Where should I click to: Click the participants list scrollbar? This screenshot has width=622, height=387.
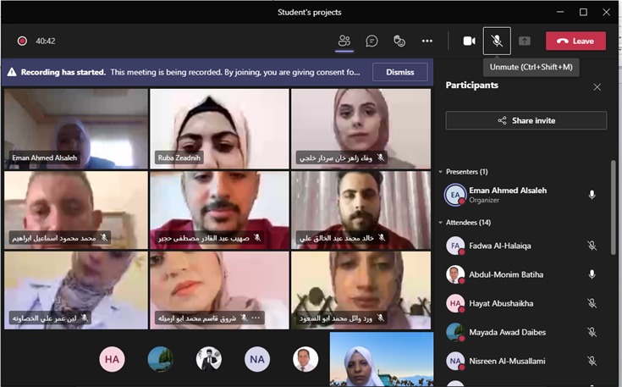pos(613,207)
